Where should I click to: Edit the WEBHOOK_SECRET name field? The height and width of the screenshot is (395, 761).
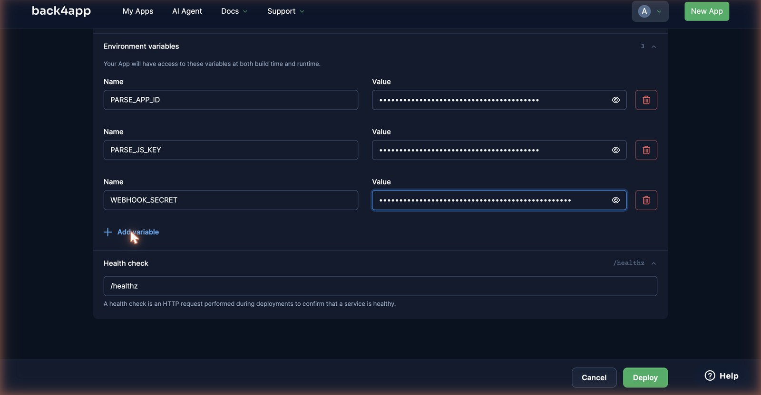(x=231, y=200)
